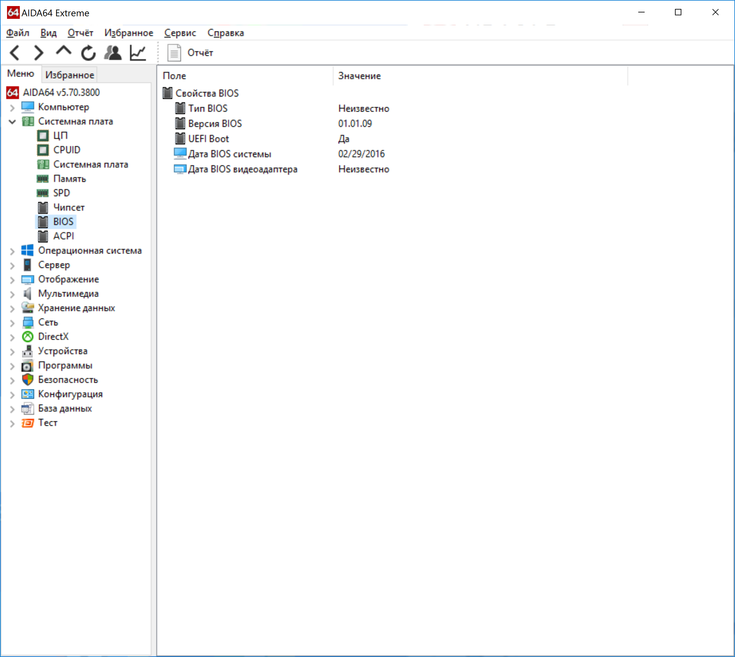Image resolution: width=735 pixels, height=657 pixels.
Task: Open the graph chart toolbar icon
Action: point(138,53)
